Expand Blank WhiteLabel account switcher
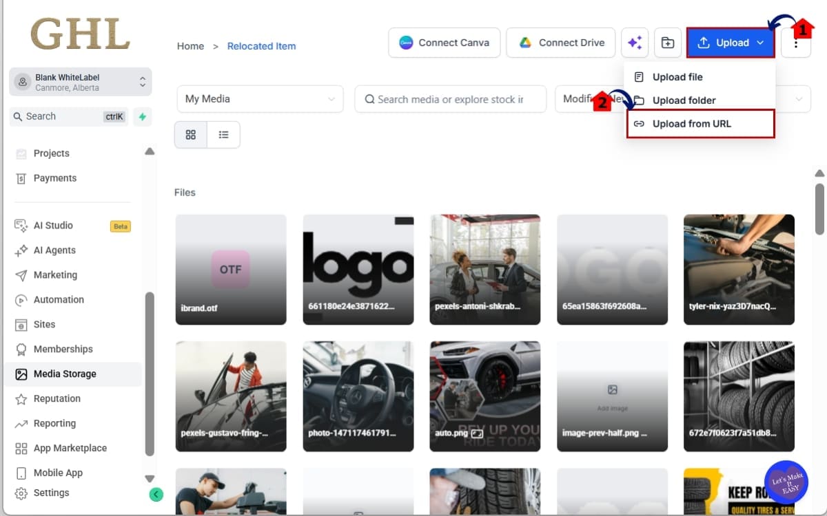 pos(81,82)
